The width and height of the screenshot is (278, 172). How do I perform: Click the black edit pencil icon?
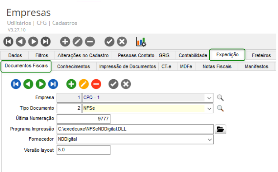click(78, 42)
